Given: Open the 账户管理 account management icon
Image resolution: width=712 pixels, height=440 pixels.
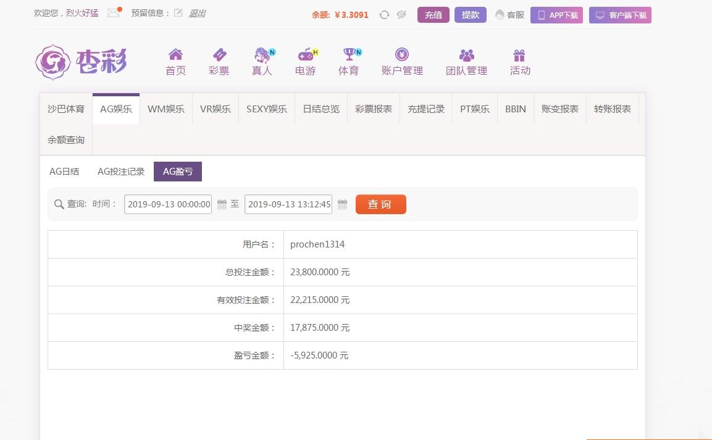Looking at the screenshot, I should tap(402, 60).
